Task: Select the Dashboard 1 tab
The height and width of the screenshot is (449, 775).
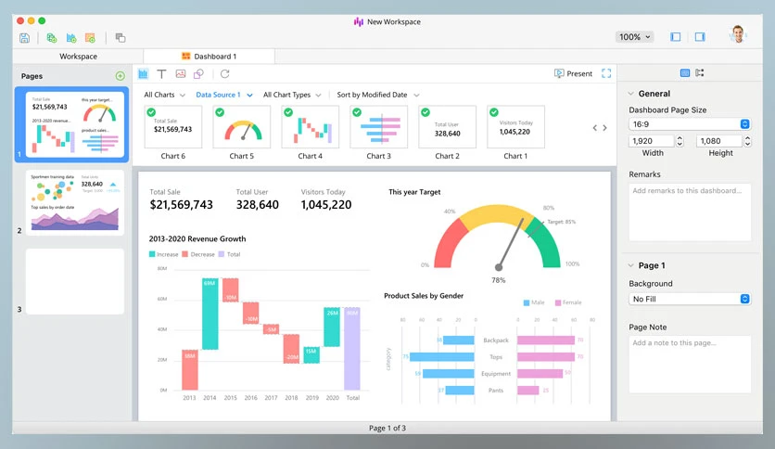Action: 210,57
